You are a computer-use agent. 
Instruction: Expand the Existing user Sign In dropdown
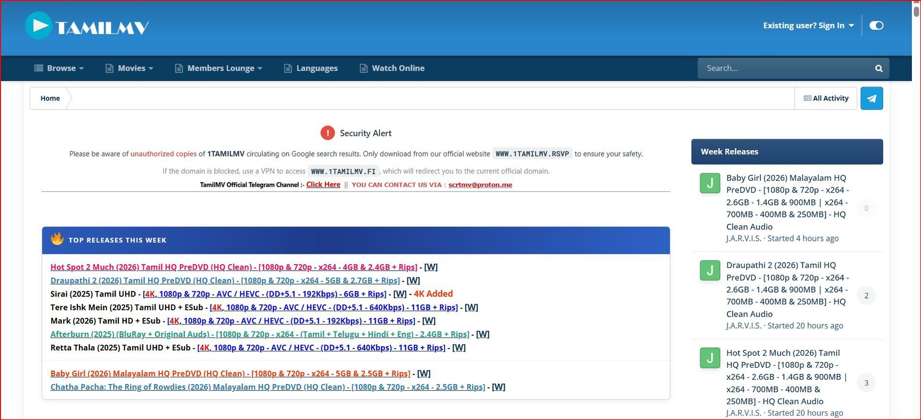(x=808, y=25)
